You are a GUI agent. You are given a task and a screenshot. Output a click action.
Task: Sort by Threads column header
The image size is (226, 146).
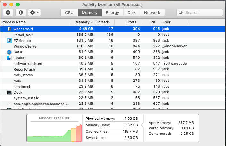pos(104,22)
